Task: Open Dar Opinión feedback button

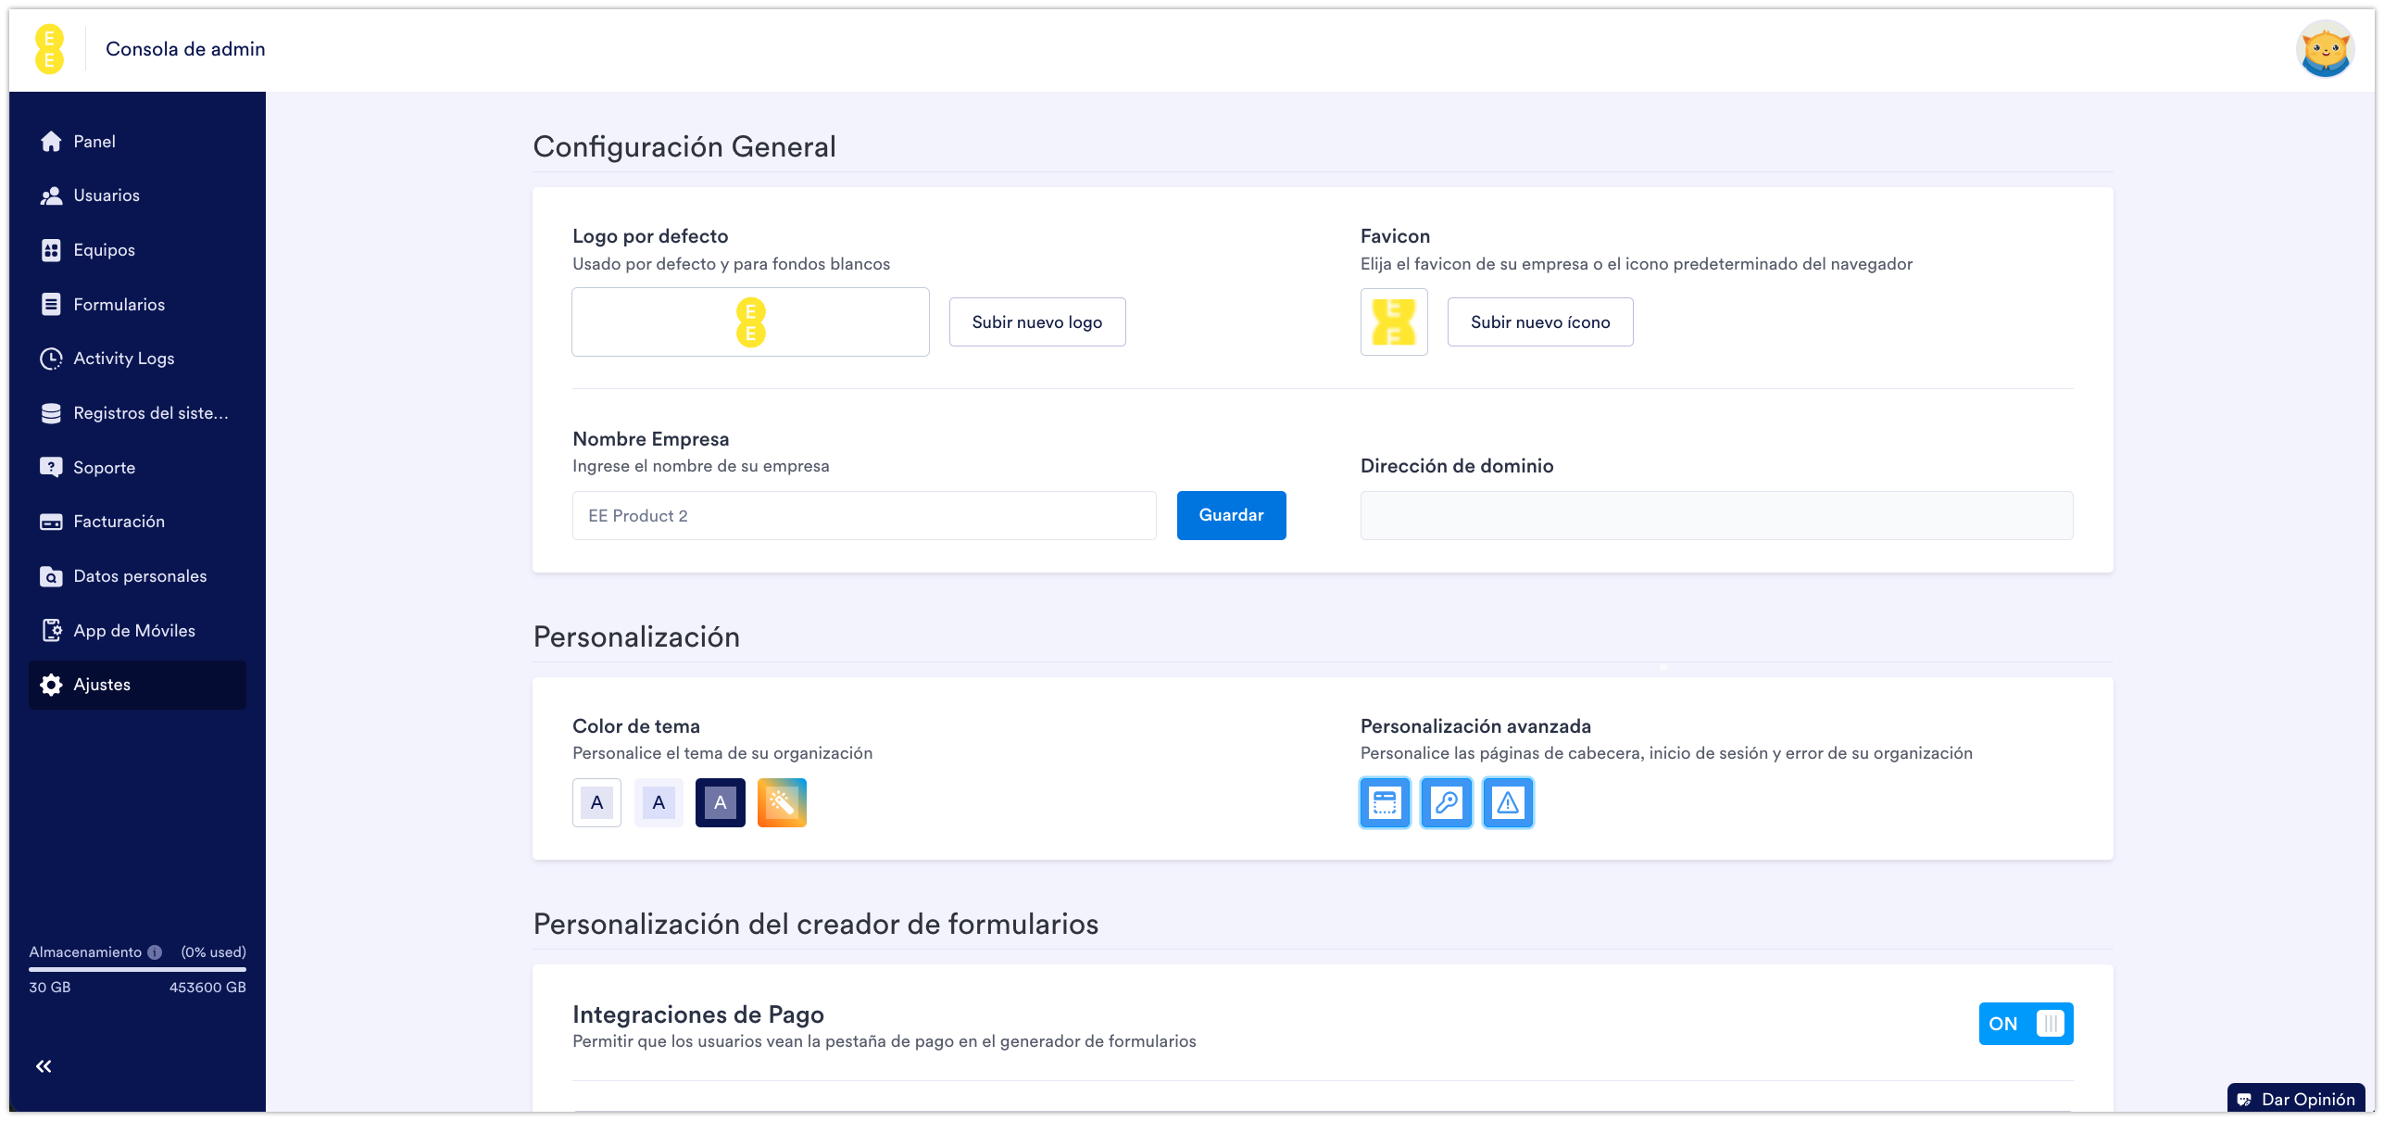Action: point(2296,1099)
